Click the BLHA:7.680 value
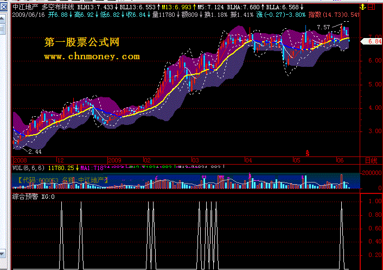Screen dimensions: 383x270 (243, 7)
